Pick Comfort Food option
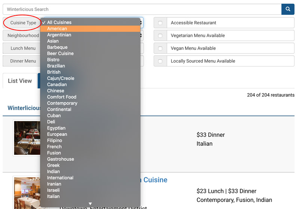The image size is (299, 209). coord(90,97)
